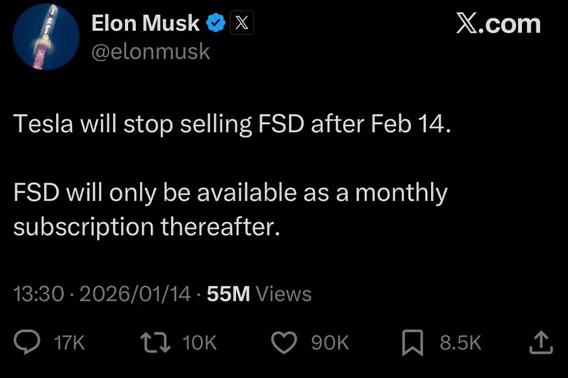The image size is (568, 378).
Task: Click the 13:30 post time
Action: [x=38, y=294]
